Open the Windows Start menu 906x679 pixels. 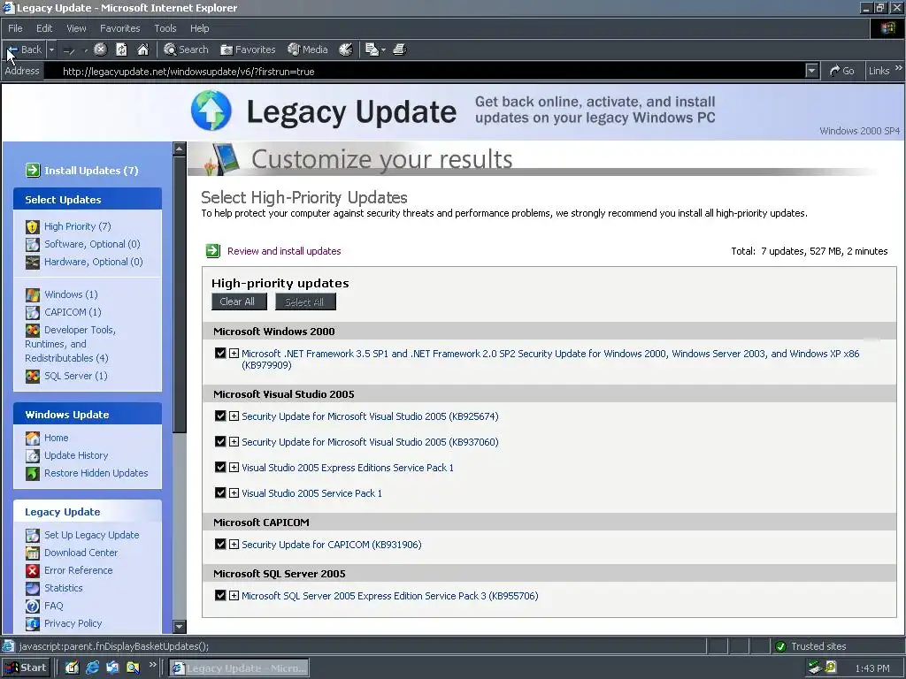tap(26, 668)
